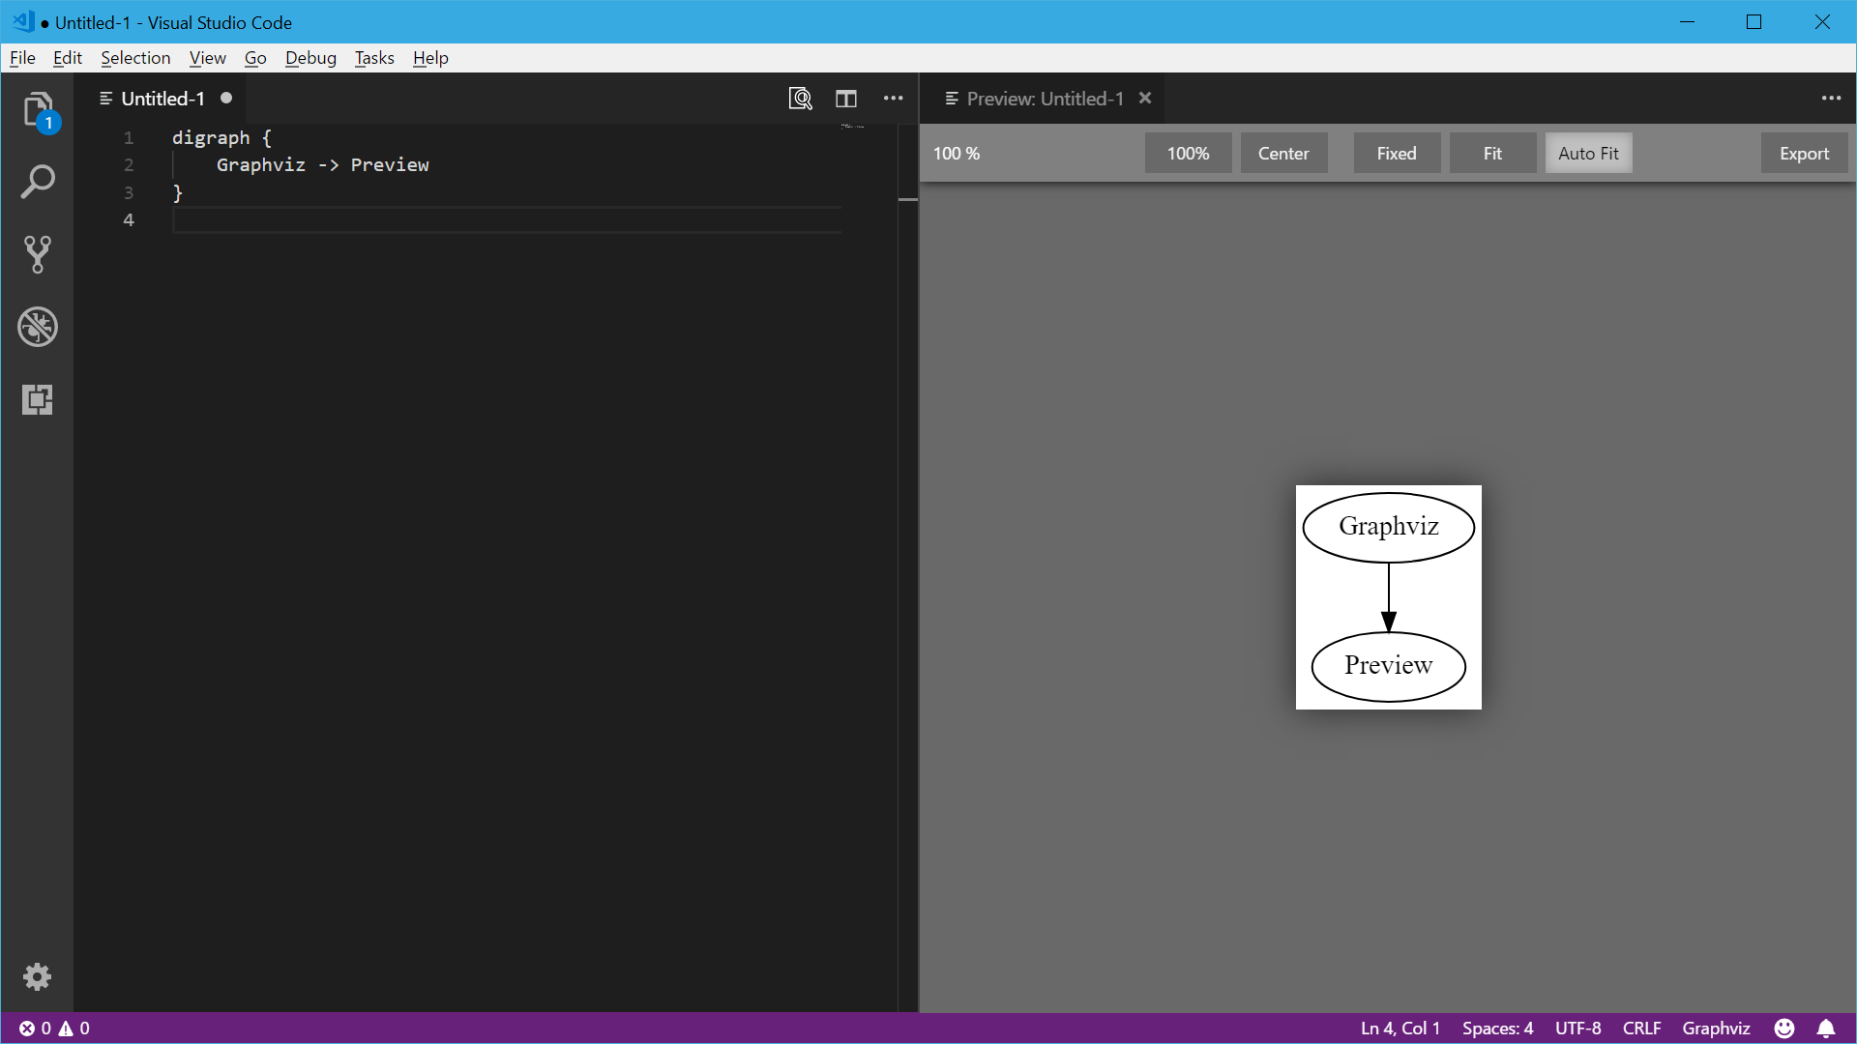Screen dimensions: 1857x1044
Task: Click the Export button
Action: [x=1804, y=154]
